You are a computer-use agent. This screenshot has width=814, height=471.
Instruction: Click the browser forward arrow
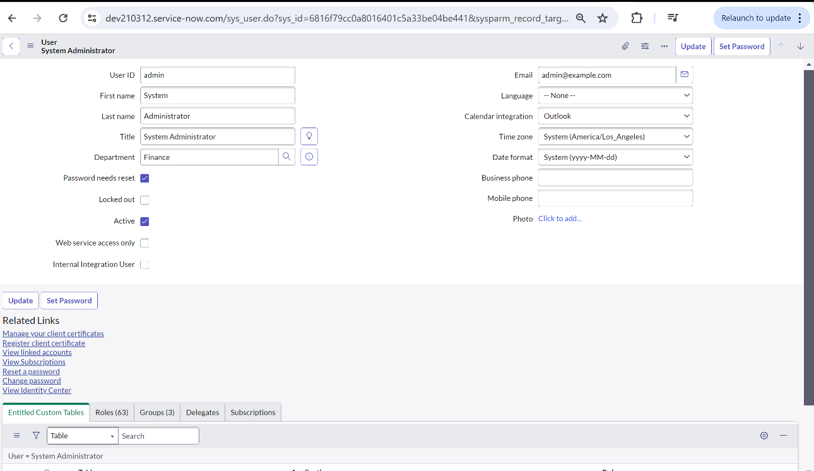coord(37,18)
